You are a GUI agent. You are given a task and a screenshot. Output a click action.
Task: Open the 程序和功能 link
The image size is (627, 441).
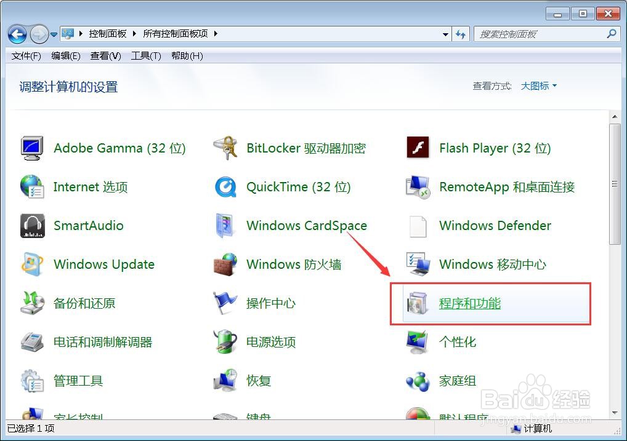[470, 304]
